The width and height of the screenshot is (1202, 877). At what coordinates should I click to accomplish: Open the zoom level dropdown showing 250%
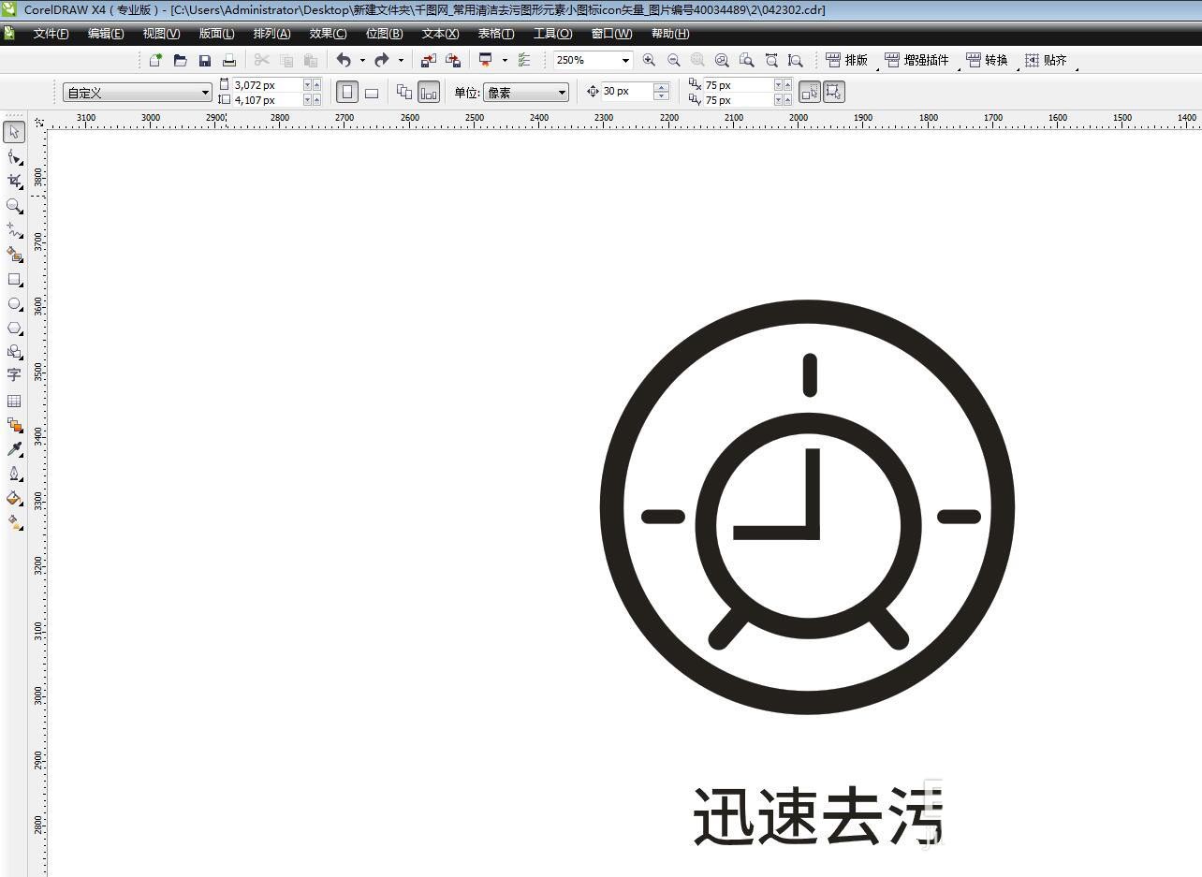click(625, 60)
